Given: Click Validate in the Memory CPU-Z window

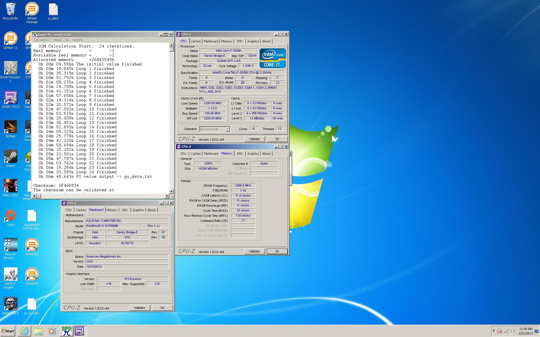Looking at the screenshot, I should point(254,251).
